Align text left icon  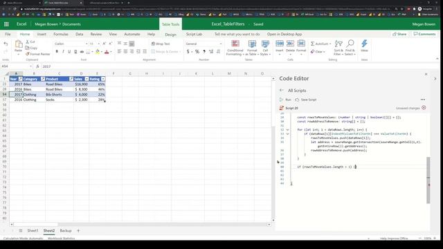coord(119,51)
